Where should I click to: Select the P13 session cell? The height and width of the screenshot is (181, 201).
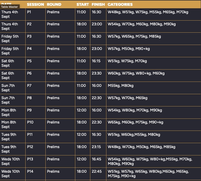coord(30,159)
